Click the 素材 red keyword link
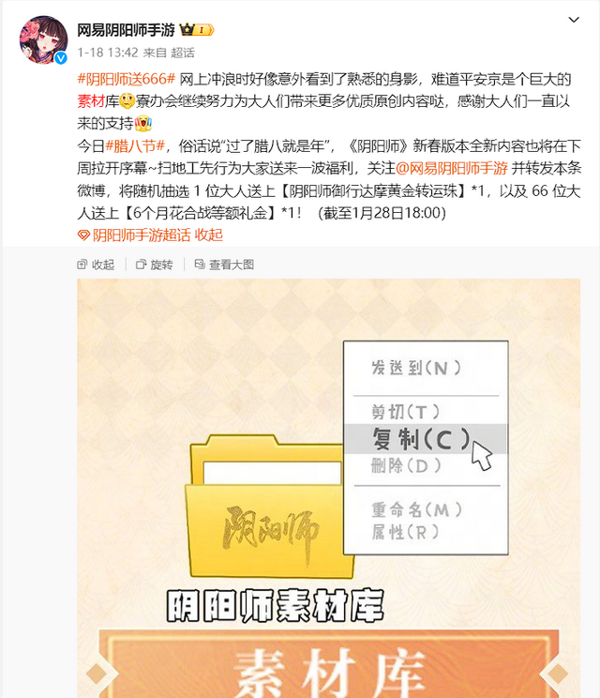The width and height of the screenshot is (600, 698). coord(91,101)
